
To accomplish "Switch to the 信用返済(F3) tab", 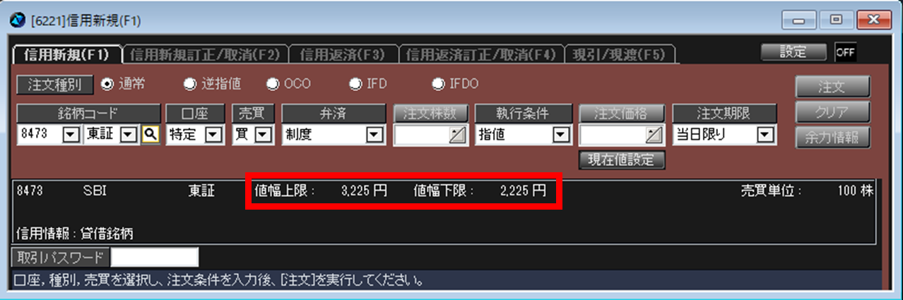I will click(x=342, y=54).
